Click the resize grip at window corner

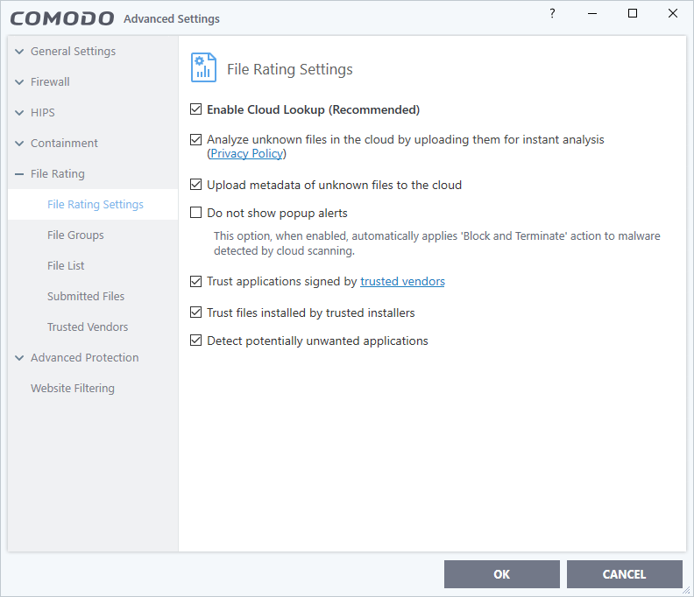tap(686, 590)
